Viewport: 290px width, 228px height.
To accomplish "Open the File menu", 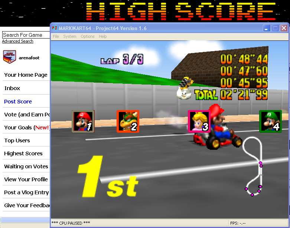I will [x=56, y=36].
